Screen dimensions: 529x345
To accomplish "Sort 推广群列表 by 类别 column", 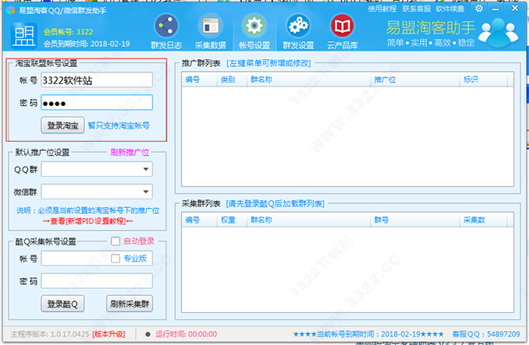I will (232, 79).
